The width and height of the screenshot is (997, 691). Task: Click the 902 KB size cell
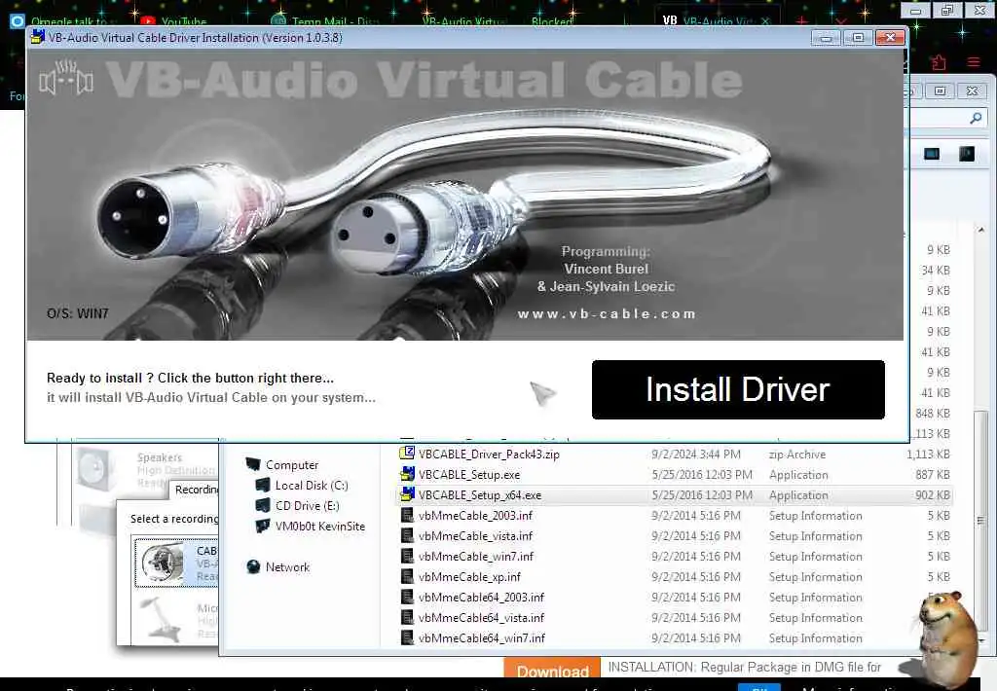[x=932, y=495]
